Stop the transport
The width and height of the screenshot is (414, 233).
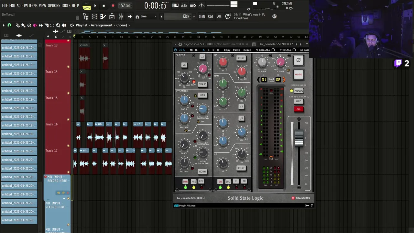(x=103, y=6)
